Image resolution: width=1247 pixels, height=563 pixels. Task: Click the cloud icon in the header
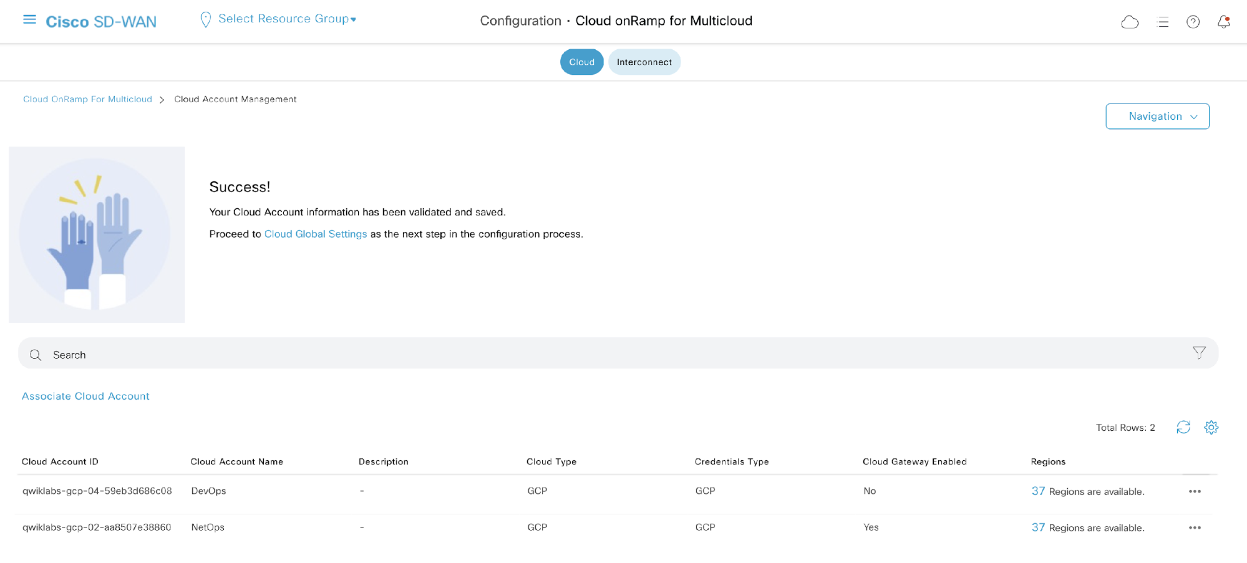coord(1130,22)
